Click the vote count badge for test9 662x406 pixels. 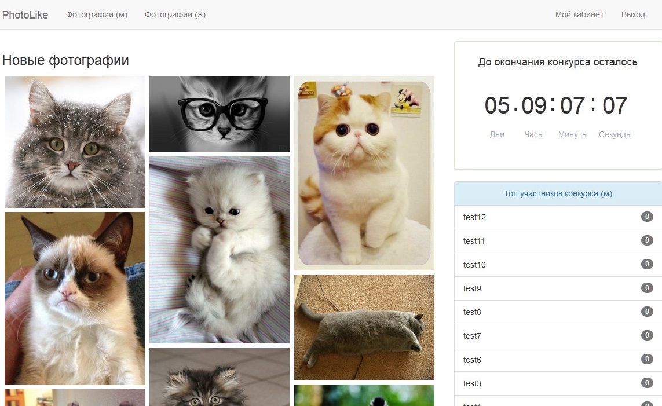[647, 287]
